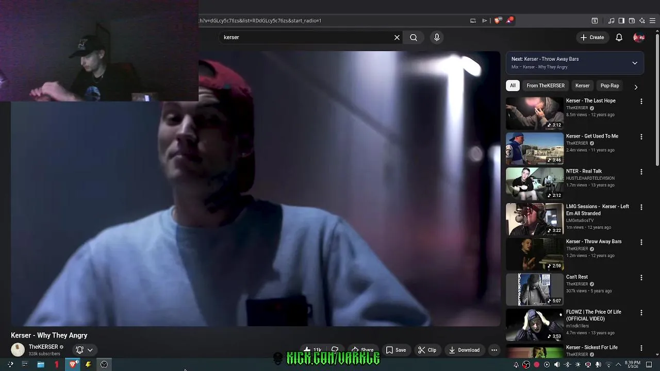This screenshot has height=371, width=660.
Task: Click the Save button under the video
Action: [x=396, y=350]
